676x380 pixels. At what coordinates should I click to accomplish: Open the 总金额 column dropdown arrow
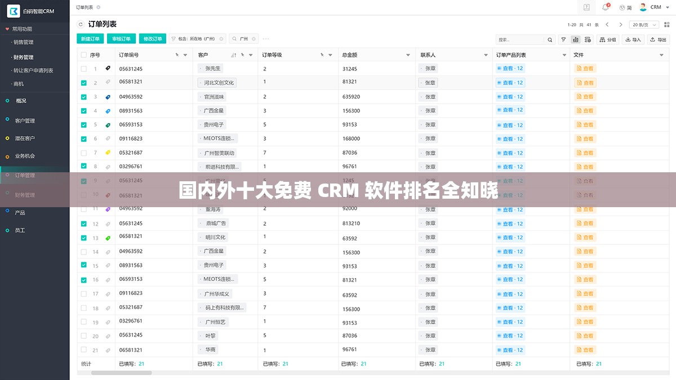[x=408, y=55]
